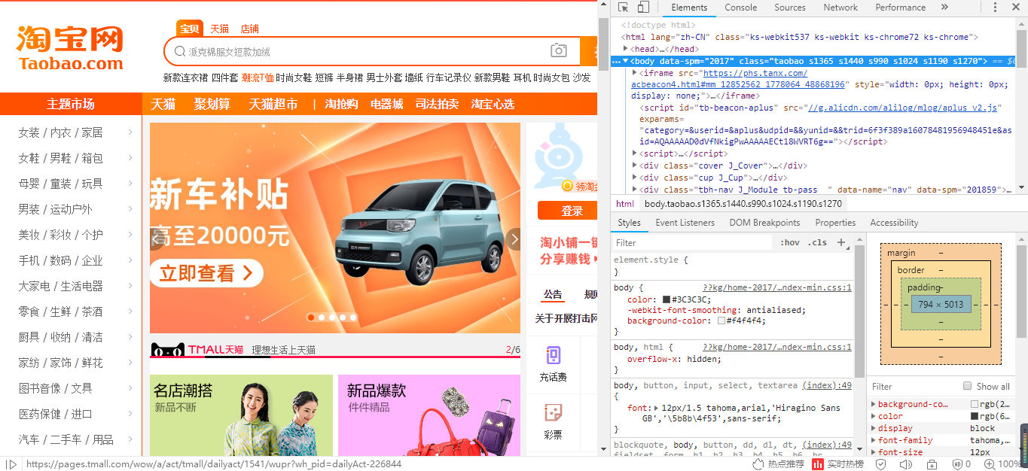Open the DOM Breakpoints tab
This screenshot has width=1028, height=471.
coord(764,223)
